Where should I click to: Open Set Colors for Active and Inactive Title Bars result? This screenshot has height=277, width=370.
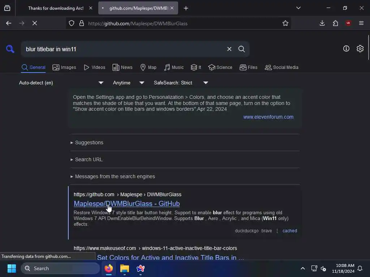[x=171, y=257]
